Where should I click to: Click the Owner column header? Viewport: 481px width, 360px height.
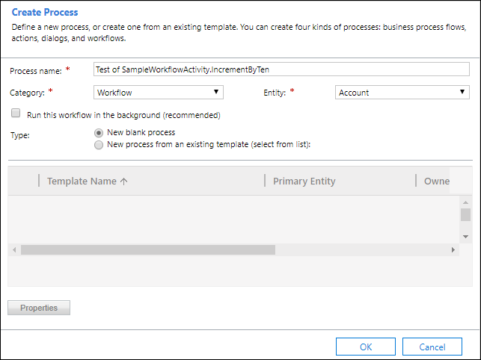pos(436,181)
